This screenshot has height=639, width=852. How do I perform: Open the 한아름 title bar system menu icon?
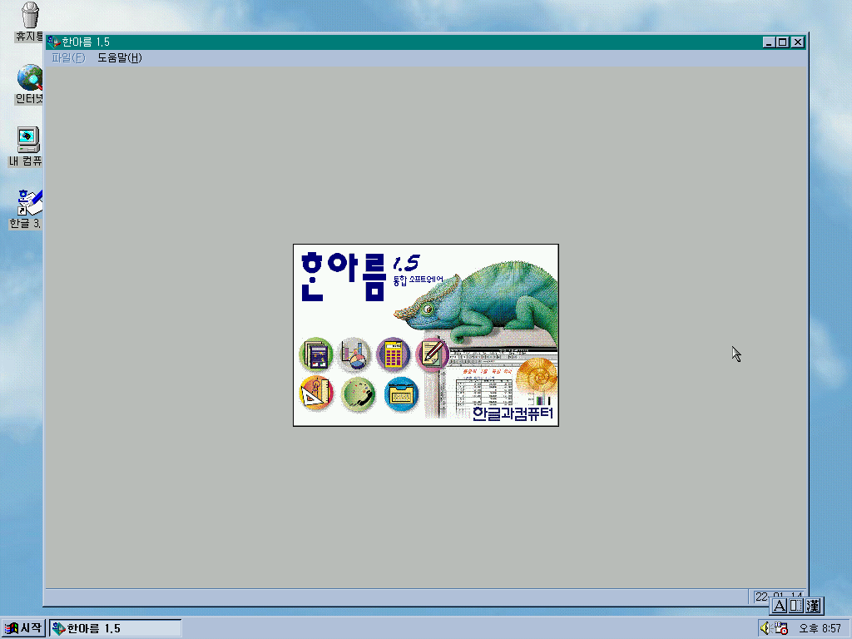click(53, 42)
